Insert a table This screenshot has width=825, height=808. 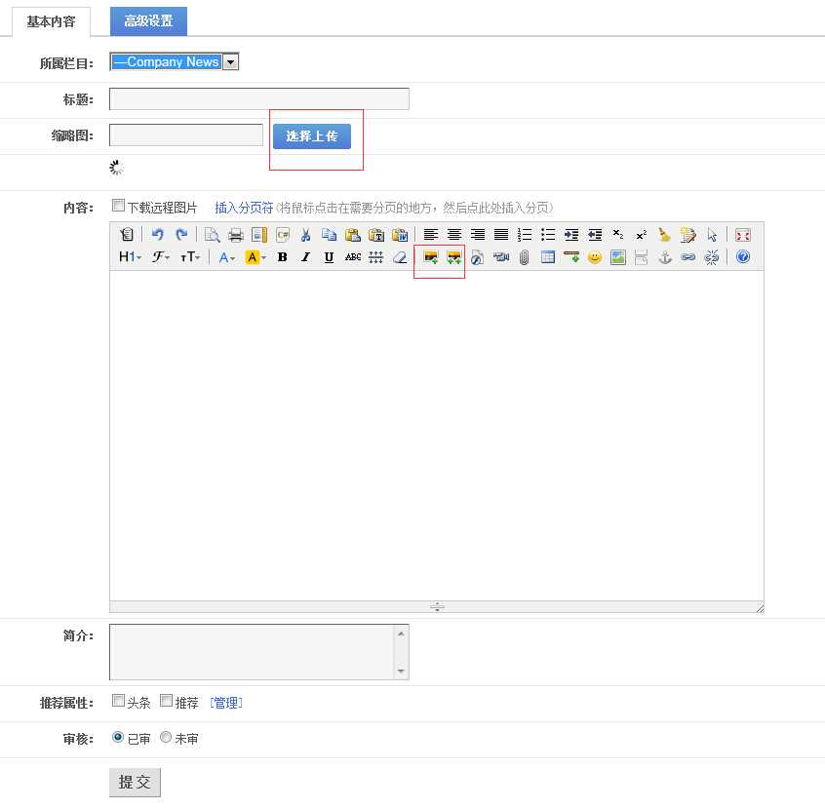pos(548,257)
